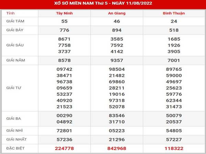206x154 pixels.
Task: Click Bình Thuận fifth prize number 7001
Action: click(x=174, y=60)
